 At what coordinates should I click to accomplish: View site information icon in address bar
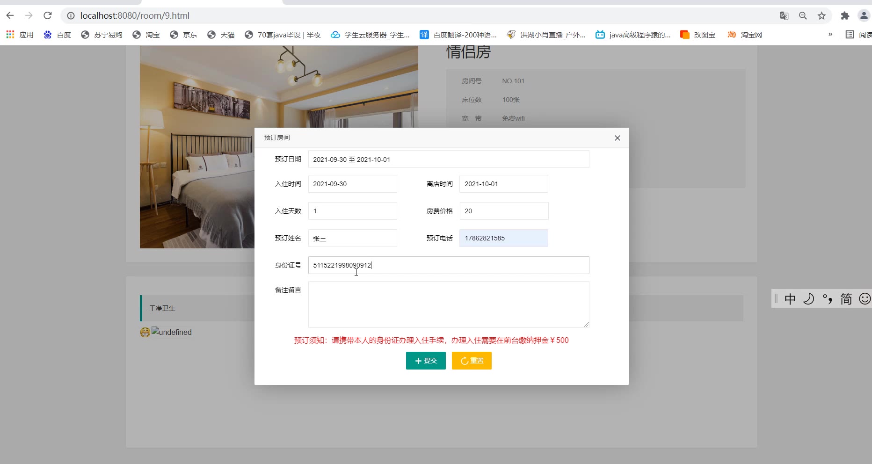click(71, 15)
